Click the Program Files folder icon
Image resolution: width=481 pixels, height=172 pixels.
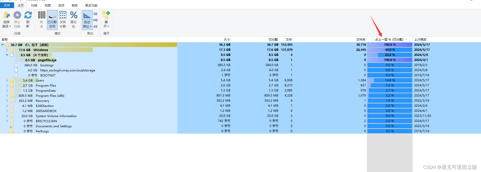tap(12, 85)
